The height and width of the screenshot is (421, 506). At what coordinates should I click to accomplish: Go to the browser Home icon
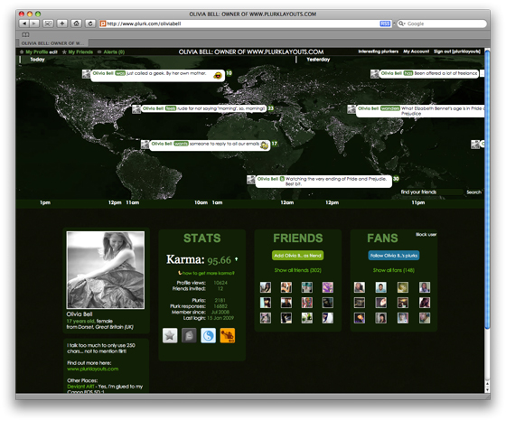(76, 23)
